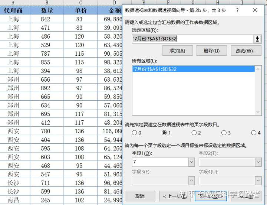Click the cell with quantity 892

pos(47,88)
